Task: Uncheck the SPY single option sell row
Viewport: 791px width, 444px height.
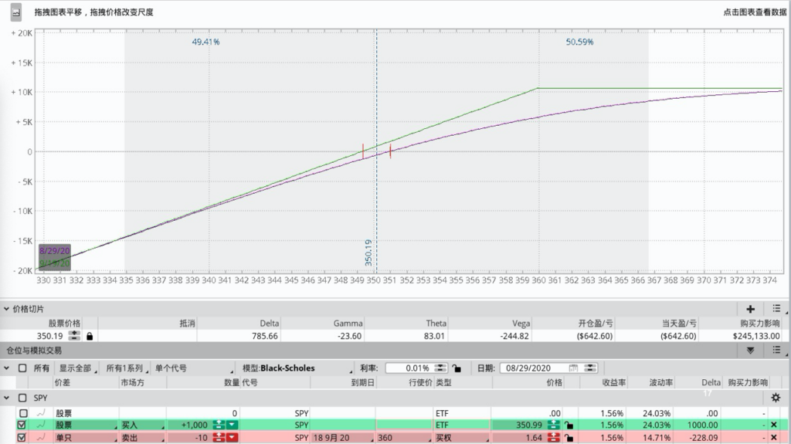Action: tap(22, 438)
